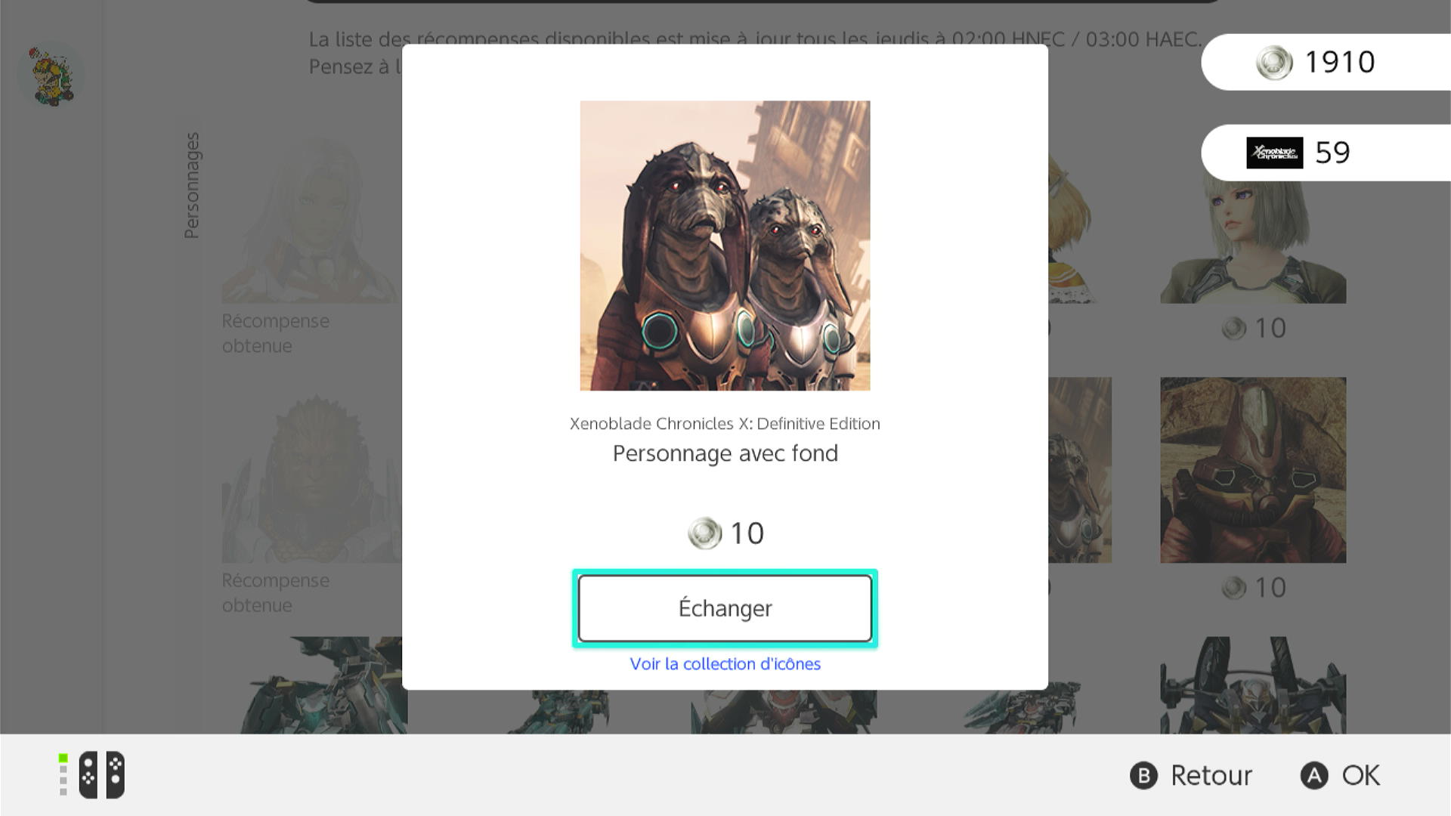Click coin price under the red helmet icon

pos(1254,588)
